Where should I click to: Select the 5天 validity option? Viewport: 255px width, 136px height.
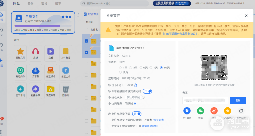tap(141, 68)
